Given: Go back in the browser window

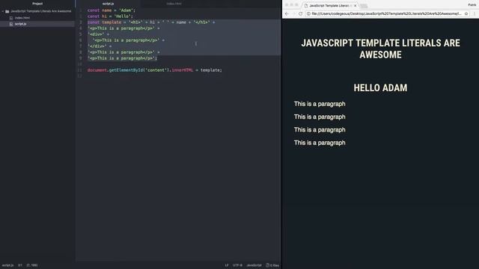Looking at the screenshot, I should click(287, 13).
